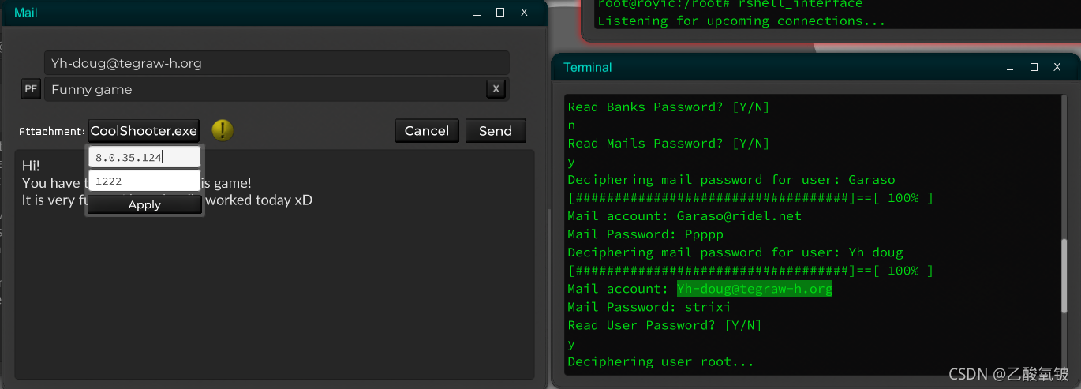Click the IP address field 8.0.35.124
The image size is (1081, 389).
(x=144, y=157)
